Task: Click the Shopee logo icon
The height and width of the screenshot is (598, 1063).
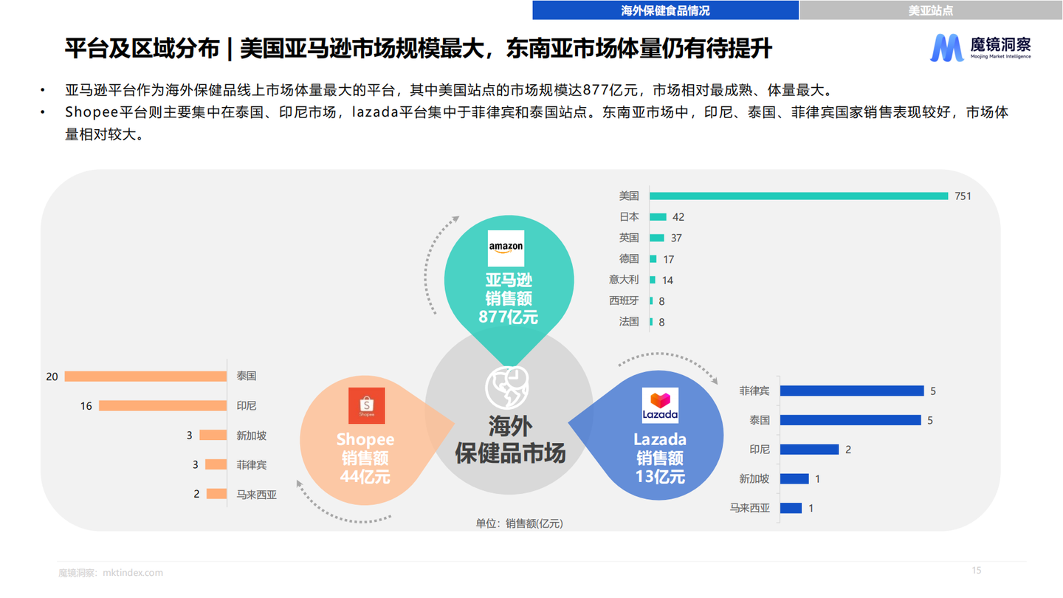Action: pos(367,405)
